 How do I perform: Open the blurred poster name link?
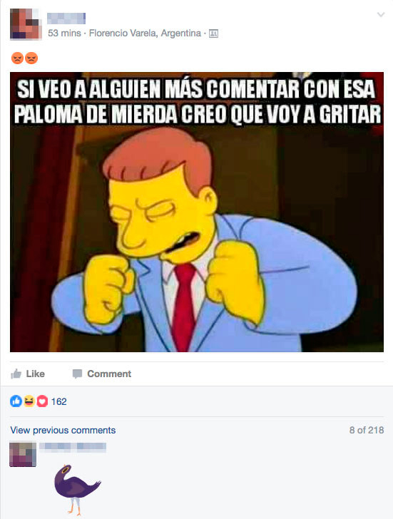pos(66,19)
